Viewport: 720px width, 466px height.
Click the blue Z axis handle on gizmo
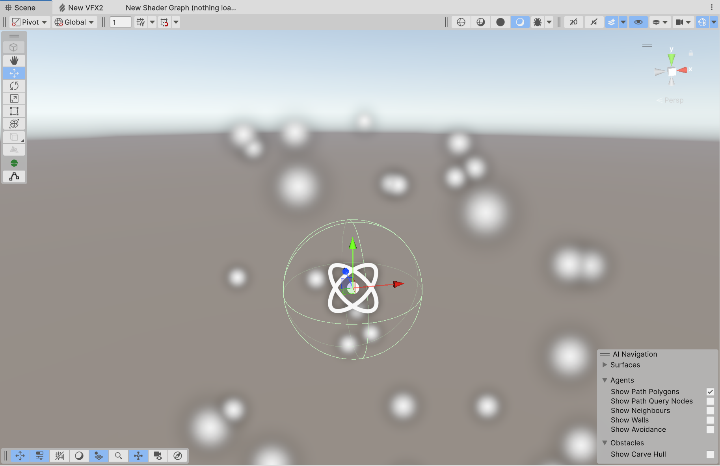346,271
